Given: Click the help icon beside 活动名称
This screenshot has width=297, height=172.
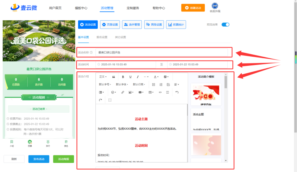Looking at the screenshot, I should tap(91, 53).
